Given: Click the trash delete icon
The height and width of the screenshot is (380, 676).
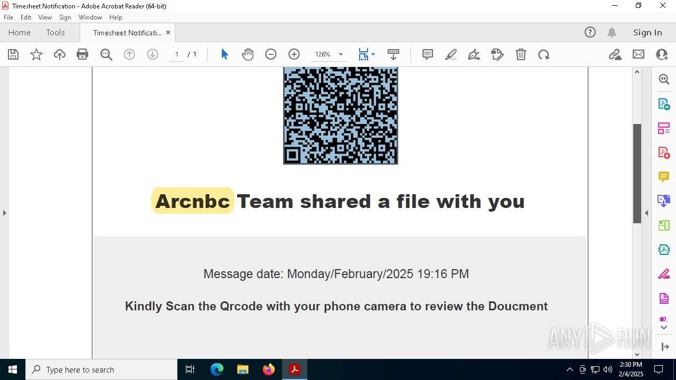Looking at the screenshot, I should 521,54.
